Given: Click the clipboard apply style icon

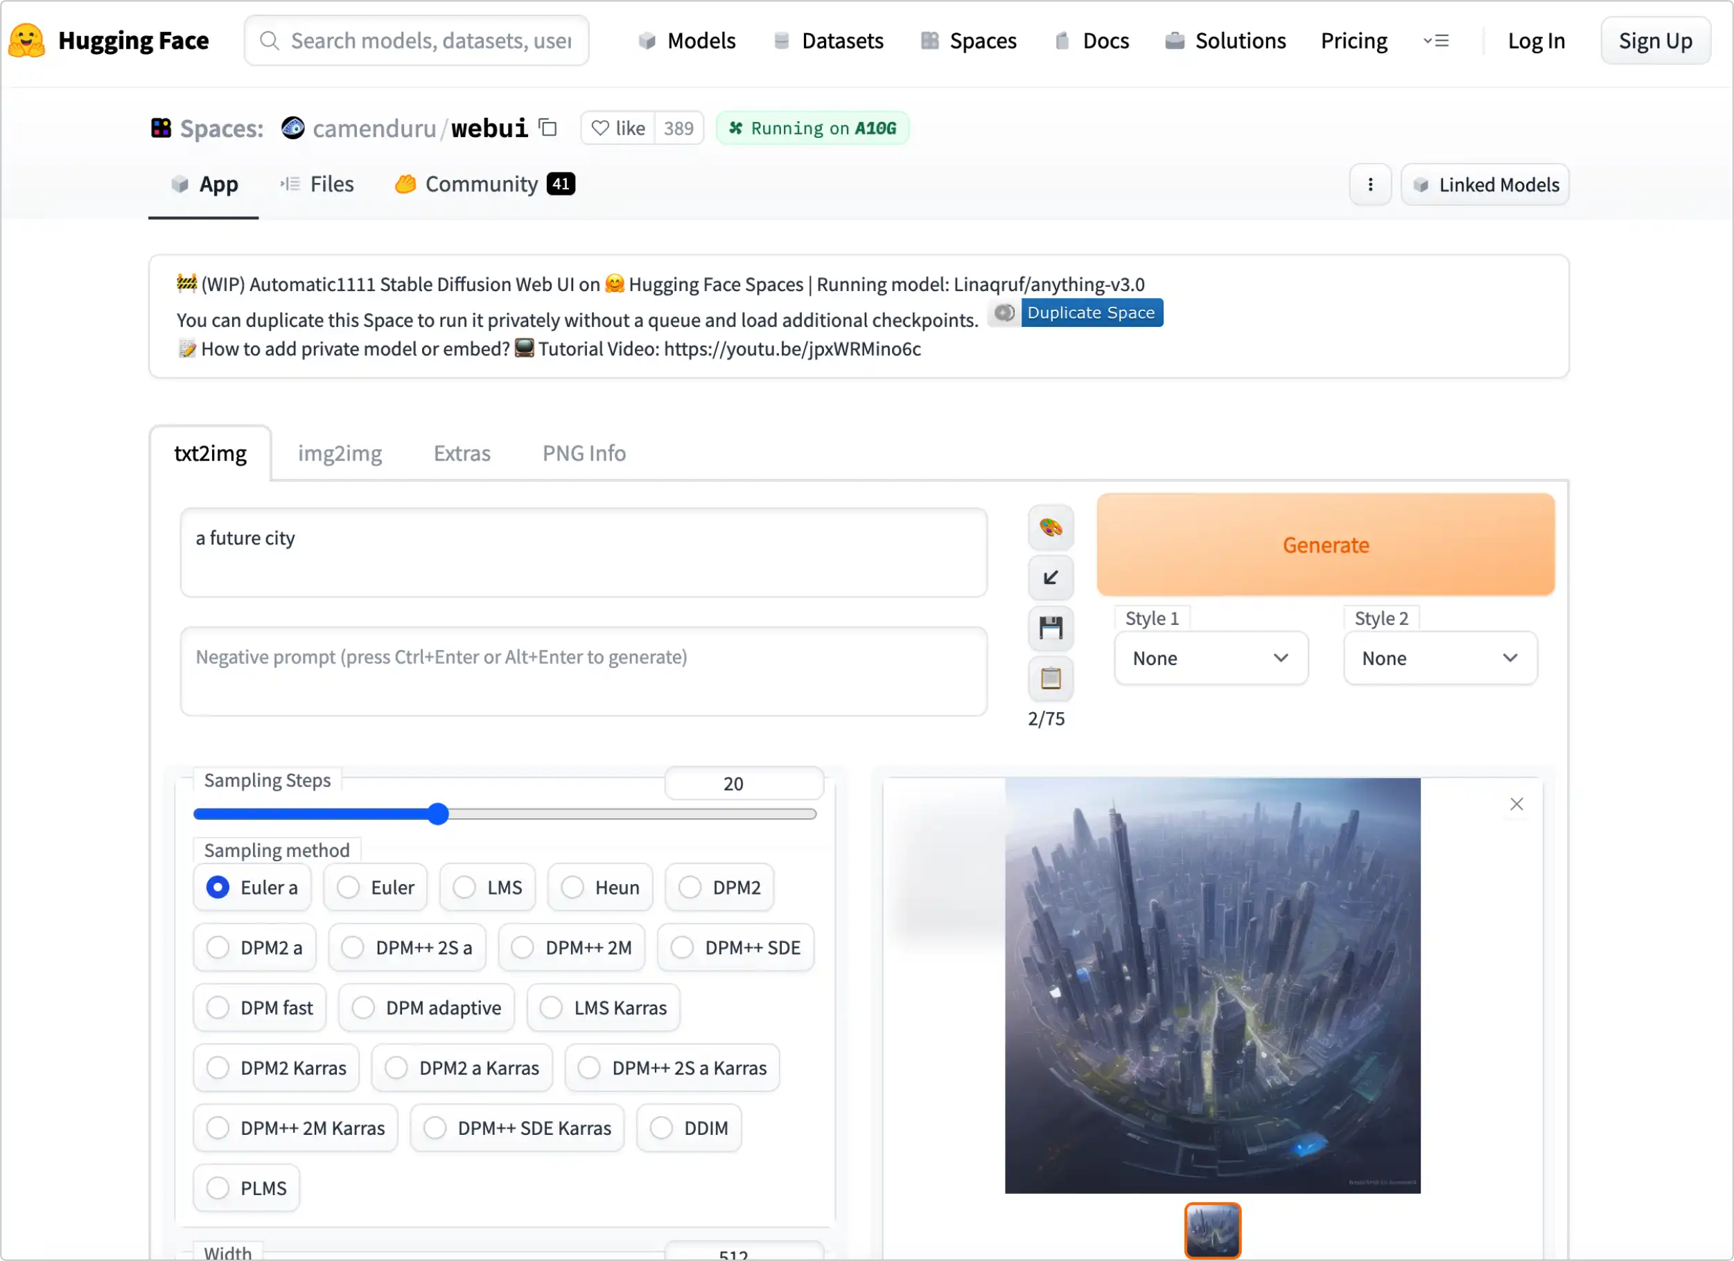Looking at the screenshot, I should [1051, 678].
